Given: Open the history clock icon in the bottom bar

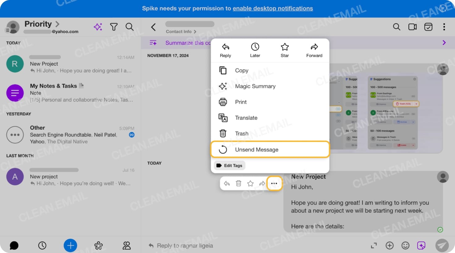Looking at the screenshot, I should click(x=42, y=245).
